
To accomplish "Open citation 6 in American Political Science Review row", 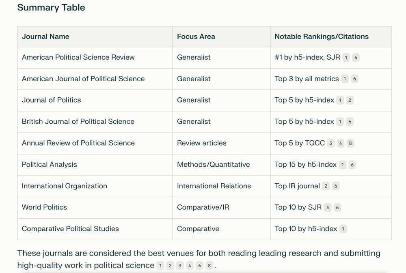I will 356,58.
